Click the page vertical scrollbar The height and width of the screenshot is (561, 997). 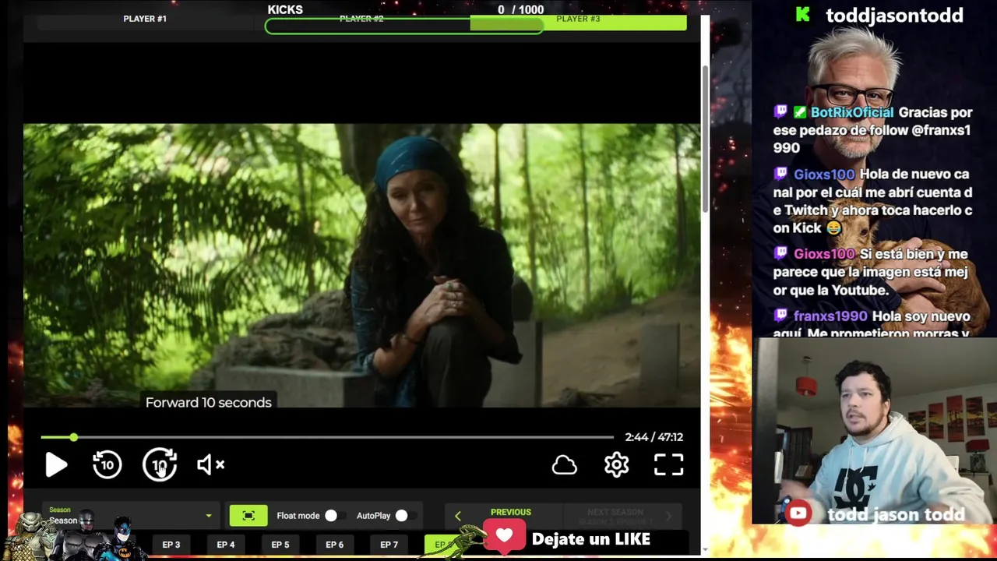(x=706, y=140)
